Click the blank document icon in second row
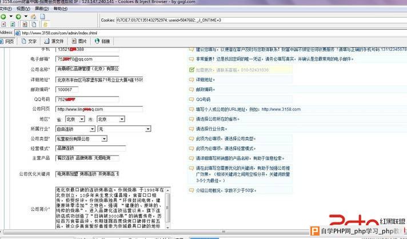This screenshot has width=407, height=239. pos(34,24)
